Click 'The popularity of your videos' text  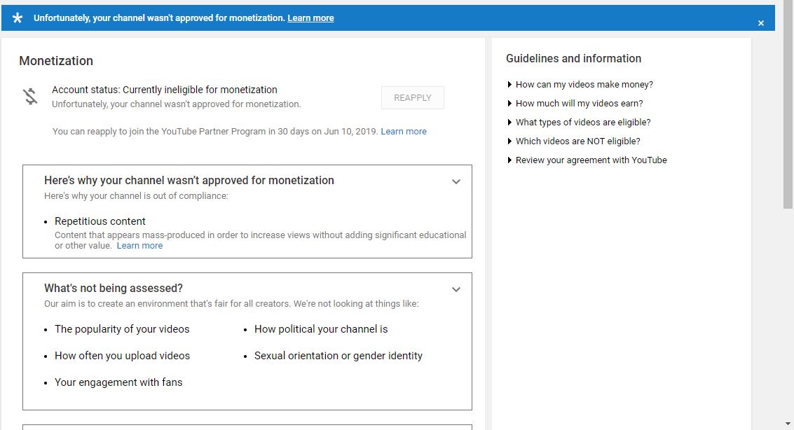click(122, 329)
